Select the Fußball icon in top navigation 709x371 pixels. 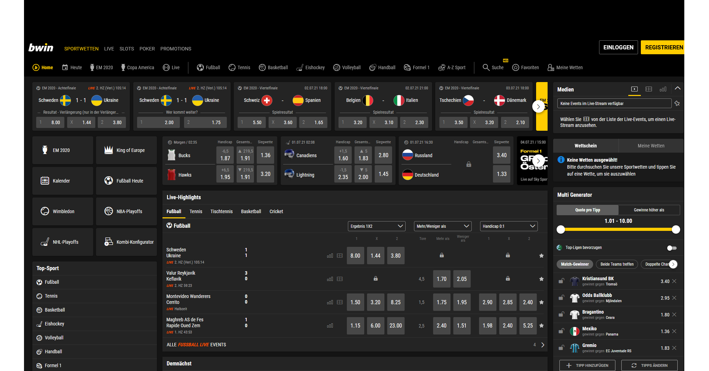pos(200,67)
